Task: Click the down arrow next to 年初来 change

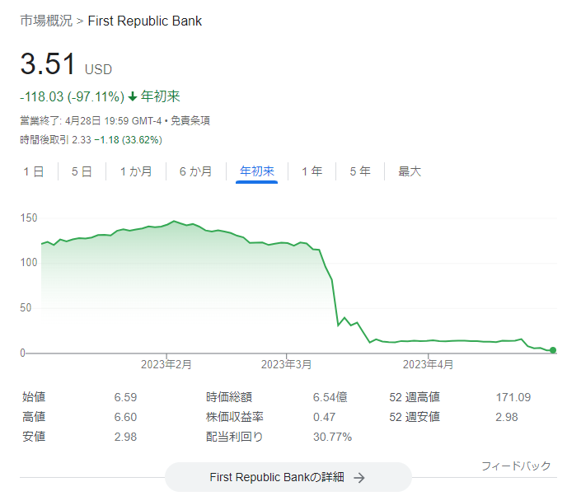Action: pyautogui.click(x=133, y=96)
